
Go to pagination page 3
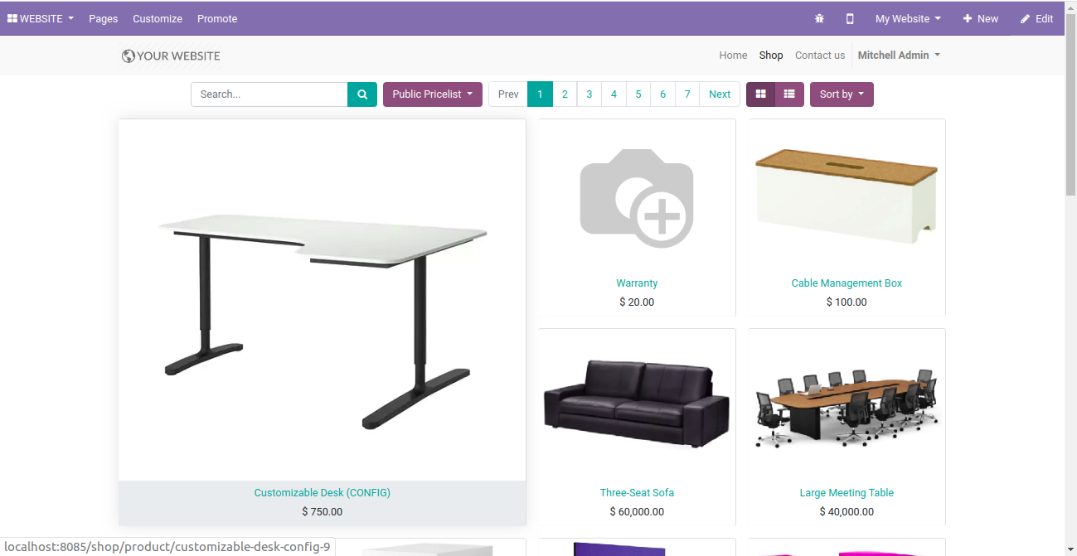589,94
